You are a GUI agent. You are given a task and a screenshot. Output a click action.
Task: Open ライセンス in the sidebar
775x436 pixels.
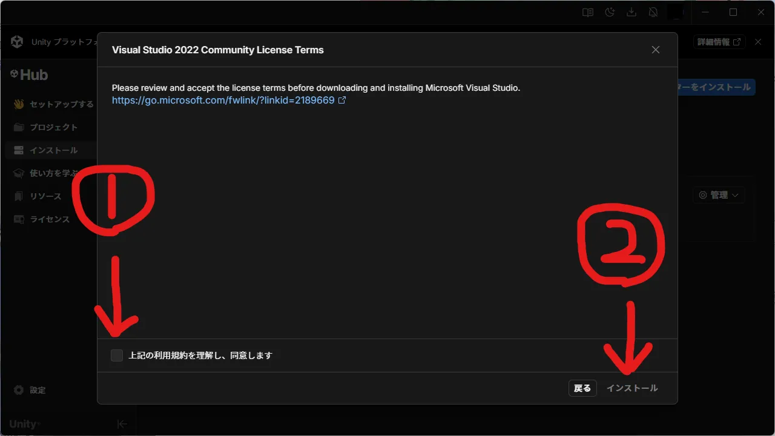[x=50, y=219]
